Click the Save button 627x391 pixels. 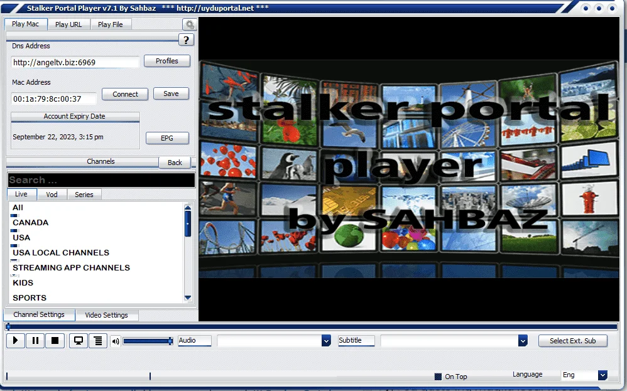pyautogui.click(x=171, y=94)
